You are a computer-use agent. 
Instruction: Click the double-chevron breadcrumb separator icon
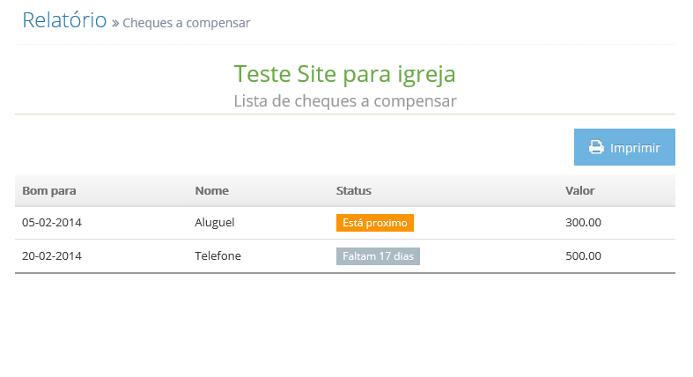pyautogui.click(x=115, y=24)
